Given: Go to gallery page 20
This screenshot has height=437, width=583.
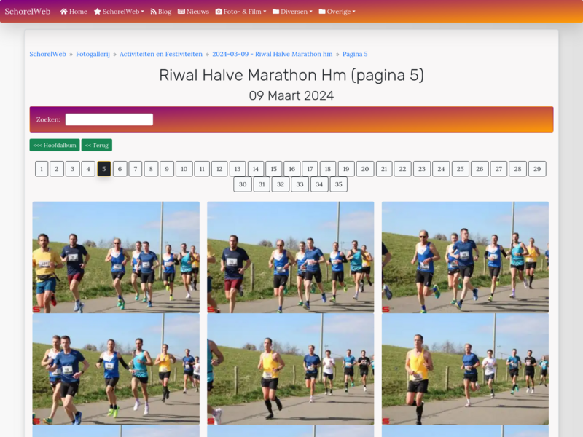Looking at the screenshot, I should point(365,169).
